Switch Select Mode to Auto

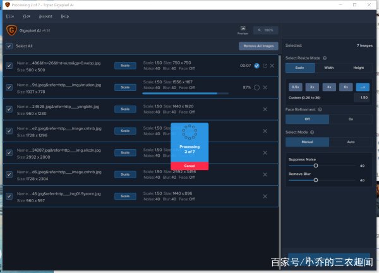(351, 142)
